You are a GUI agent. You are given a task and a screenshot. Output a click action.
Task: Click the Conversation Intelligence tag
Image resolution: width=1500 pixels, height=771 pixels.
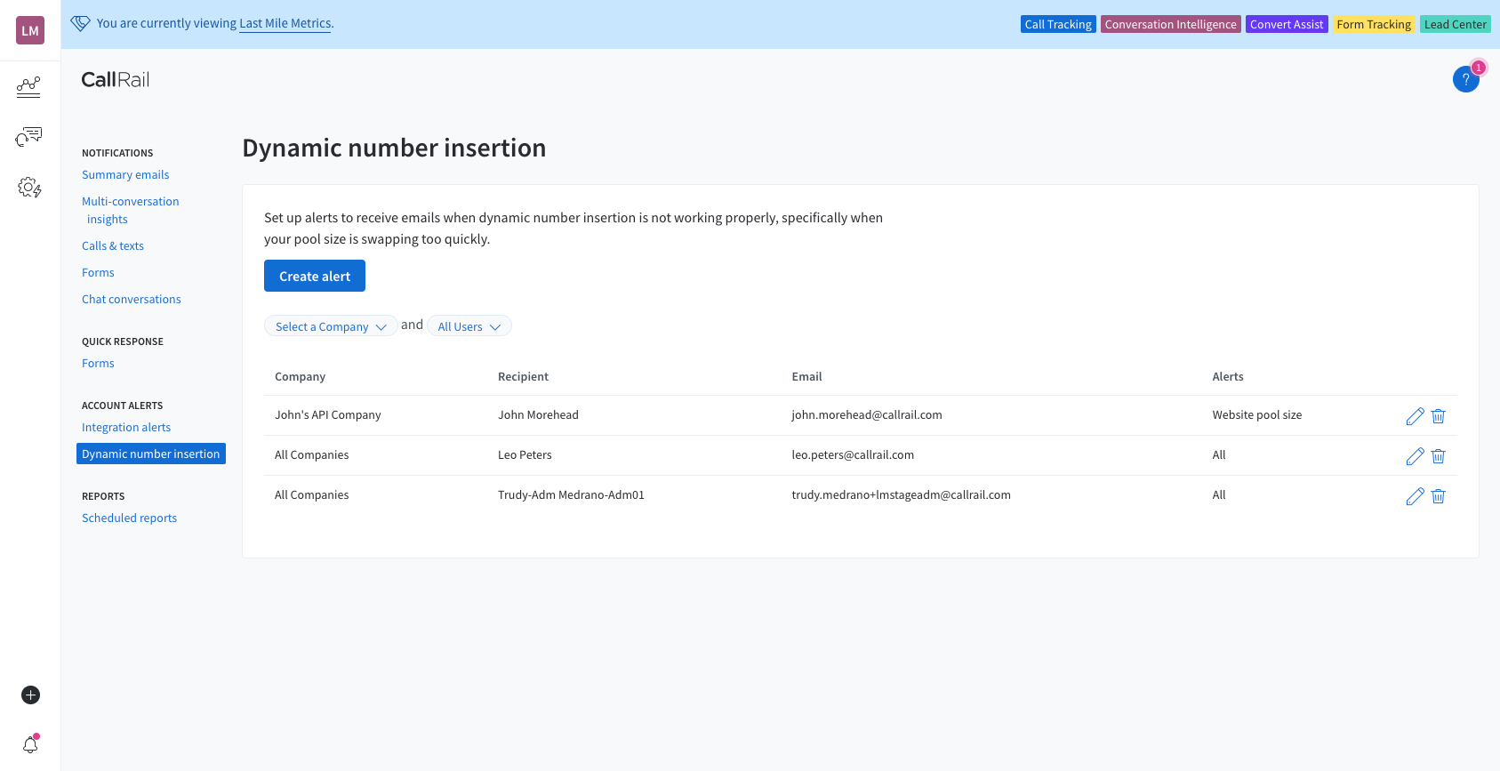point(1171,24)
